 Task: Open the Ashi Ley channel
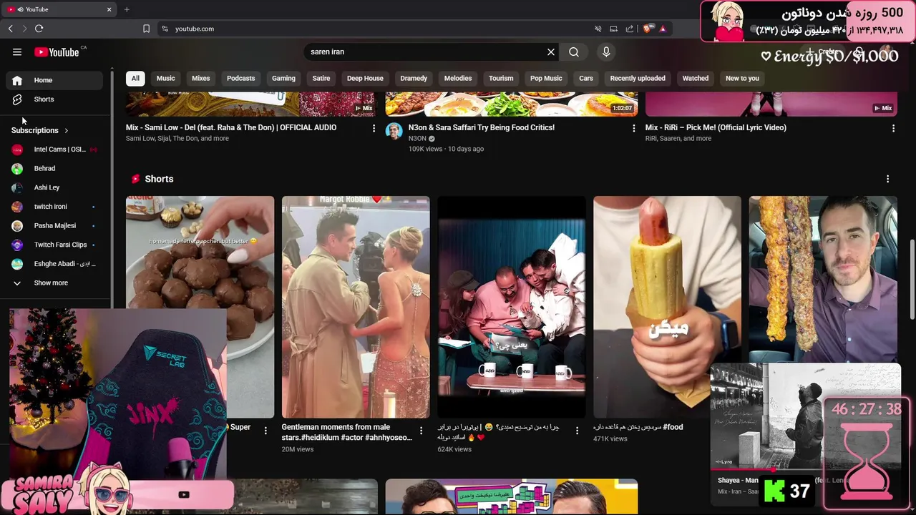[x=56, y=187]
